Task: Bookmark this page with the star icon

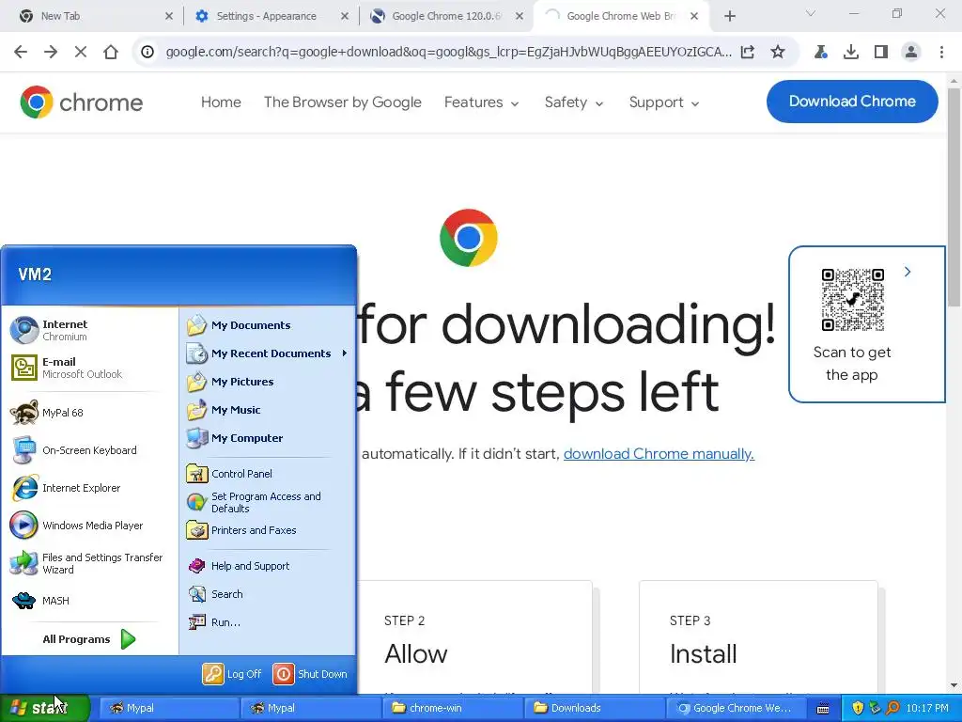Action: [x=777, y=53]
